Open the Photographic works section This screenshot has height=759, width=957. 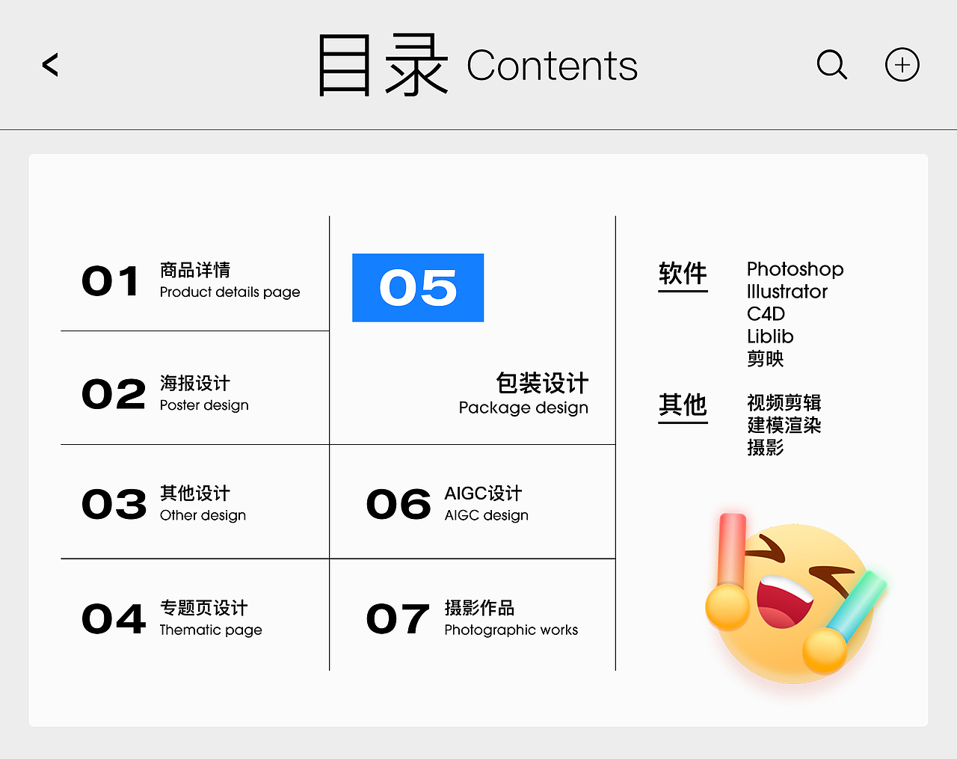(511, 619)
